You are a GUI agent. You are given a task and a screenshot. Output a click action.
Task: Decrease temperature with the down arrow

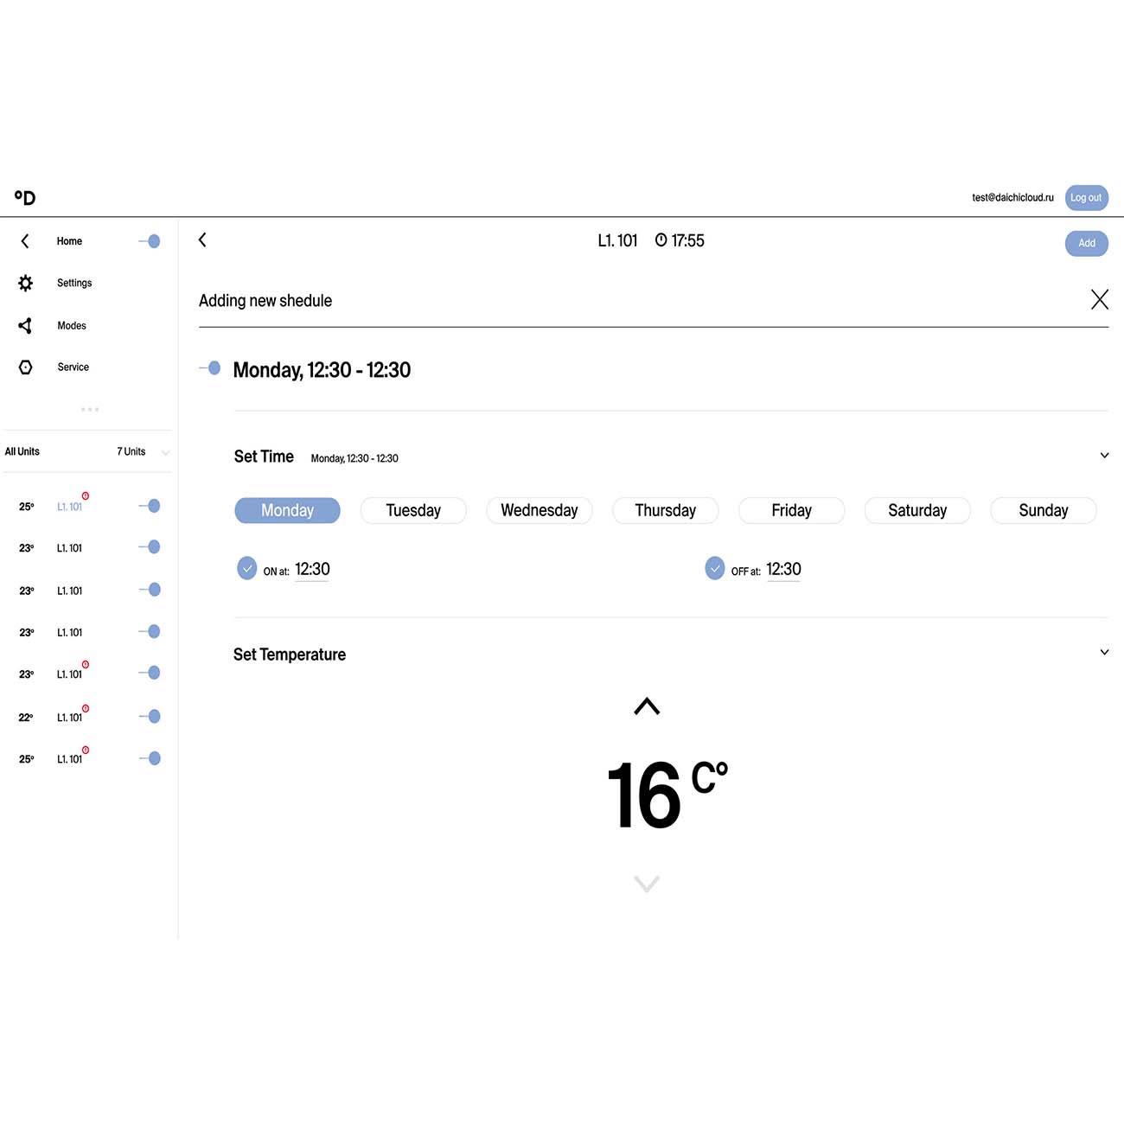tap(646, 883)
